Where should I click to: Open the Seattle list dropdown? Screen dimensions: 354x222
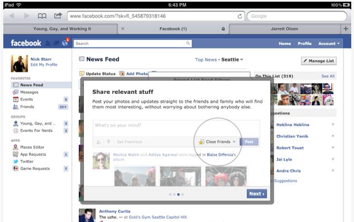[232, 60]
